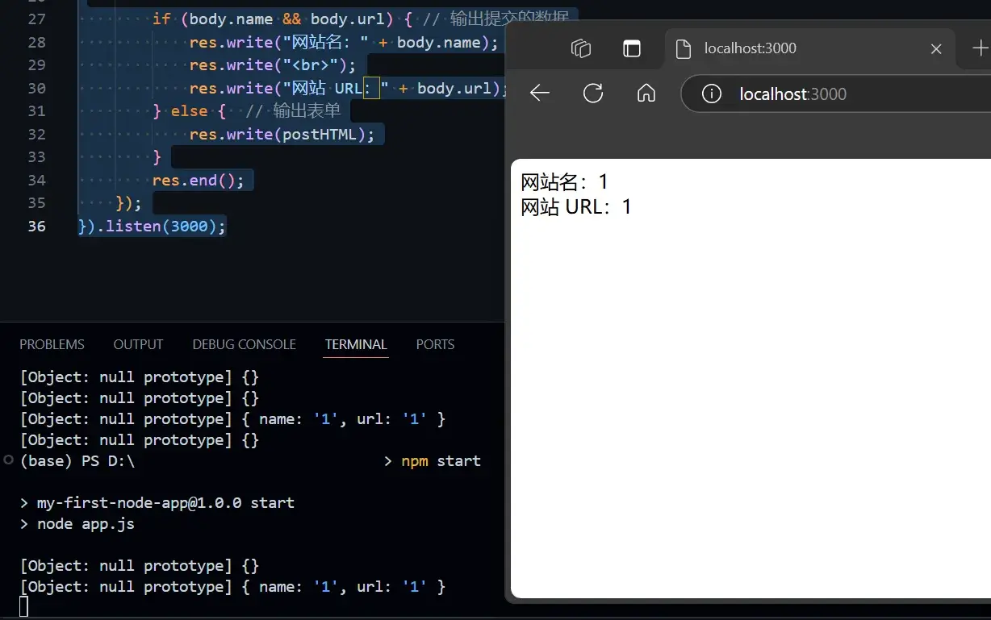Open the DEBUG CONSOLE tab
Image resolution: width=991 pixels, height=620 pixels.
[x=244, y=344]
